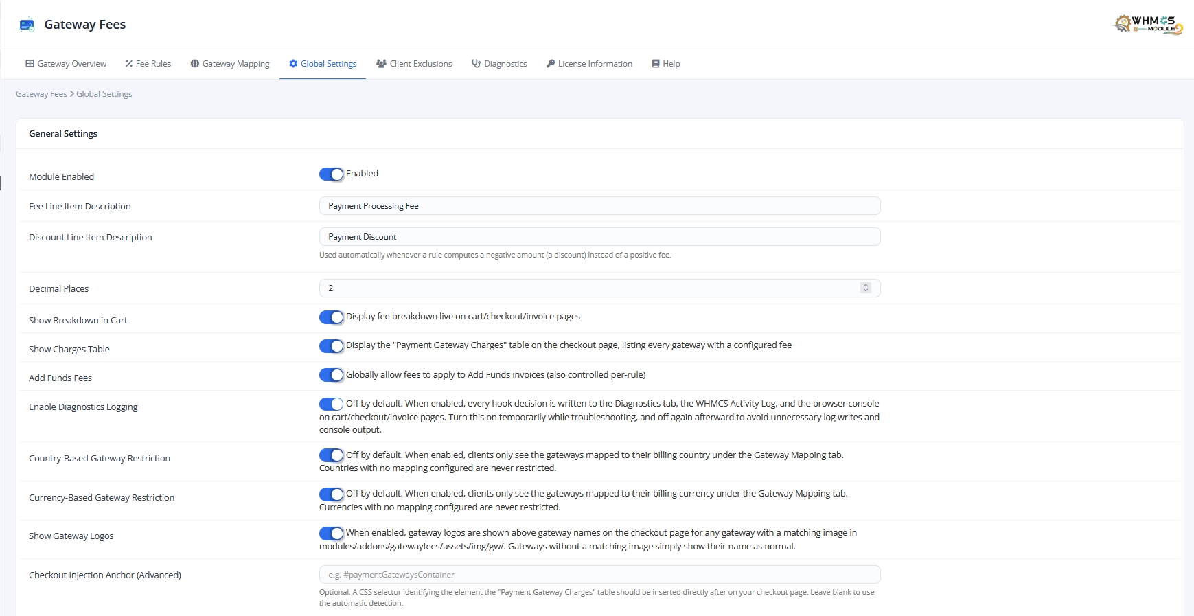Turn off Enable Diagnostics Logging switch
The image size is (1194, 616).
click(332, 404)
